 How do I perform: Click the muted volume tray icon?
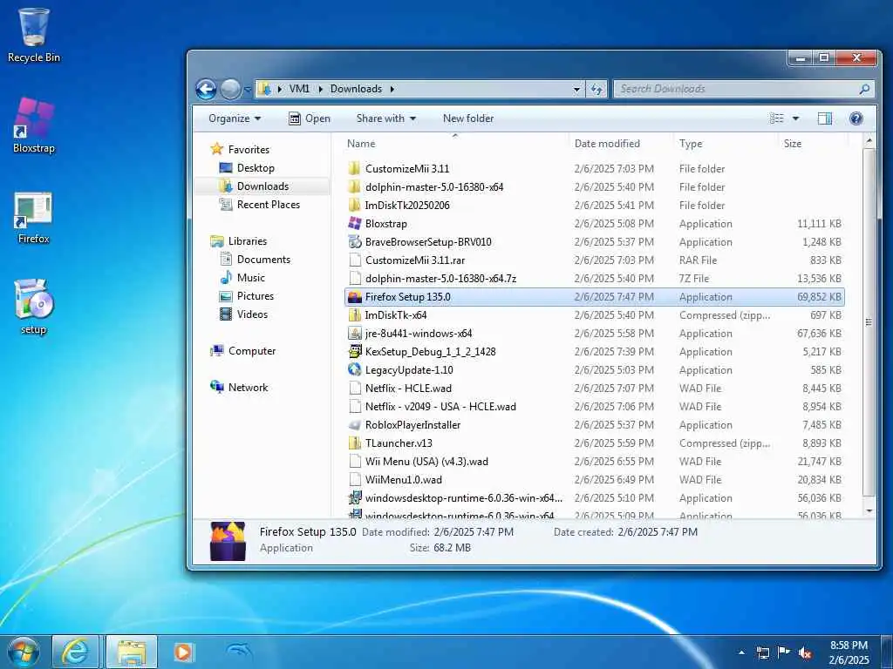tap(805, 653)
